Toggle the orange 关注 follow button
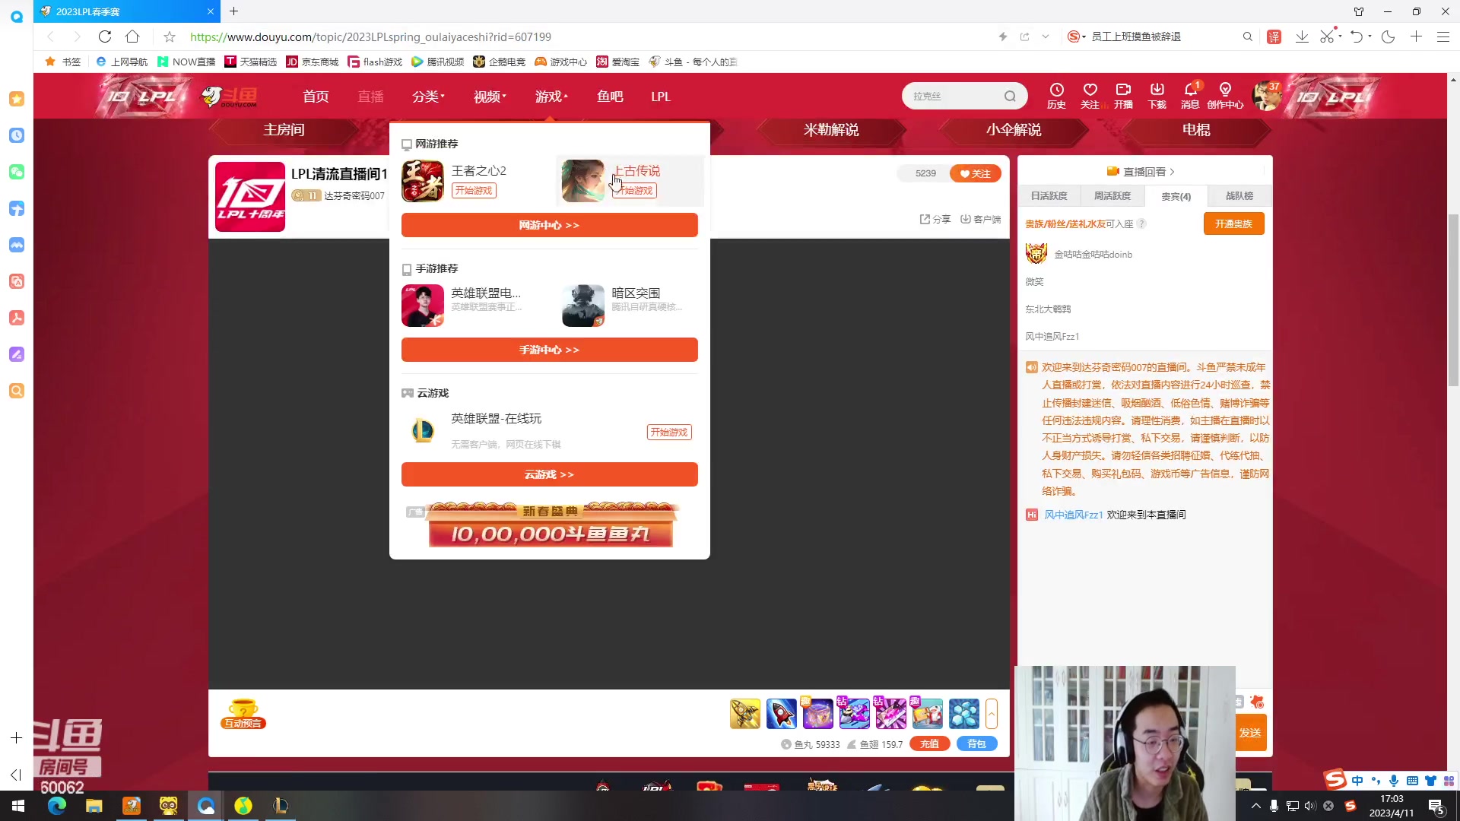The image size is (1460, 821). click(x=975, y=173)
